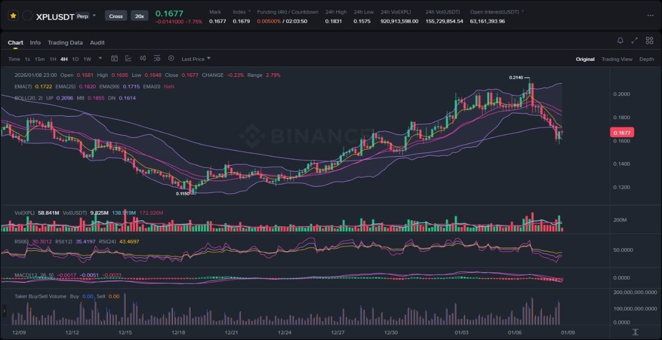The image size is (662, 340).
Task: Click the EMA(25) indicator label
Action: point(66,87)
